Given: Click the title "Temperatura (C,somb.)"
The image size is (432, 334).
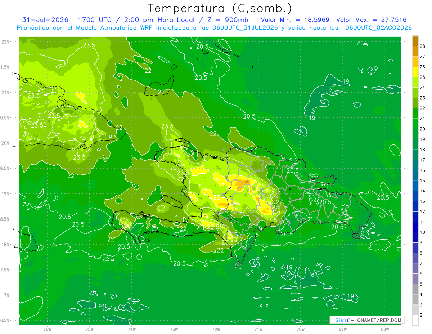Looking at the screenshot, I should click(x=220, y=8).
